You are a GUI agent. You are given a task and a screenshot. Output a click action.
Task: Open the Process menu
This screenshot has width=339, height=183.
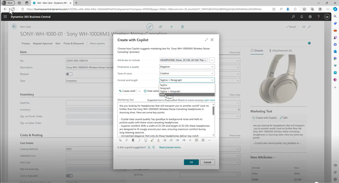coord(26,43)
